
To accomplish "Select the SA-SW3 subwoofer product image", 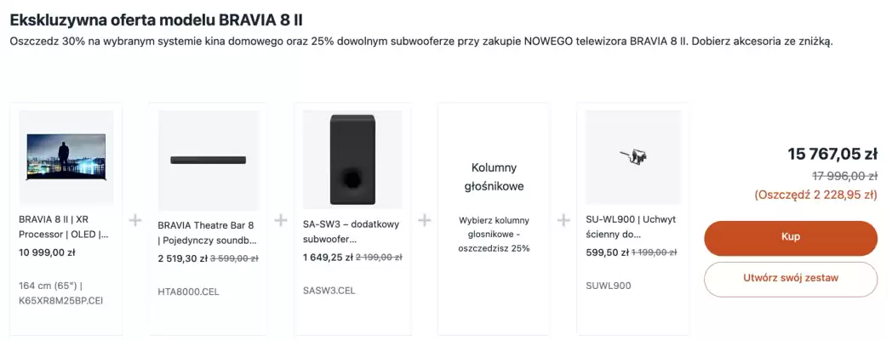I will click(x=352, y=160).
